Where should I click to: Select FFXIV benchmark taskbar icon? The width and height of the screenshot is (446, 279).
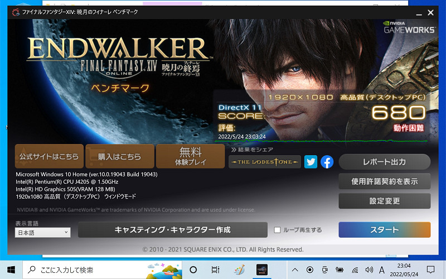261,270
